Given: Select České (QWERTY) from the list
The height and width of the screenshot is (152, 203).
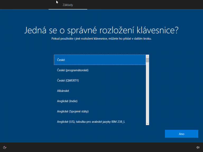Looking at the screenshot, I should 100,80.
